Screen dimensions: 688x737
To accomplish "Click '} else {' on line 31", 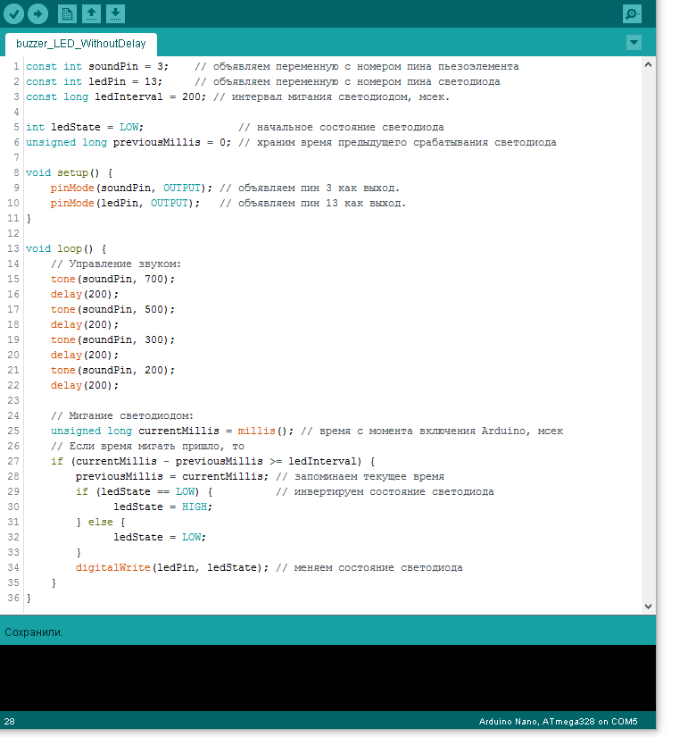I will [x=101, y=522].
